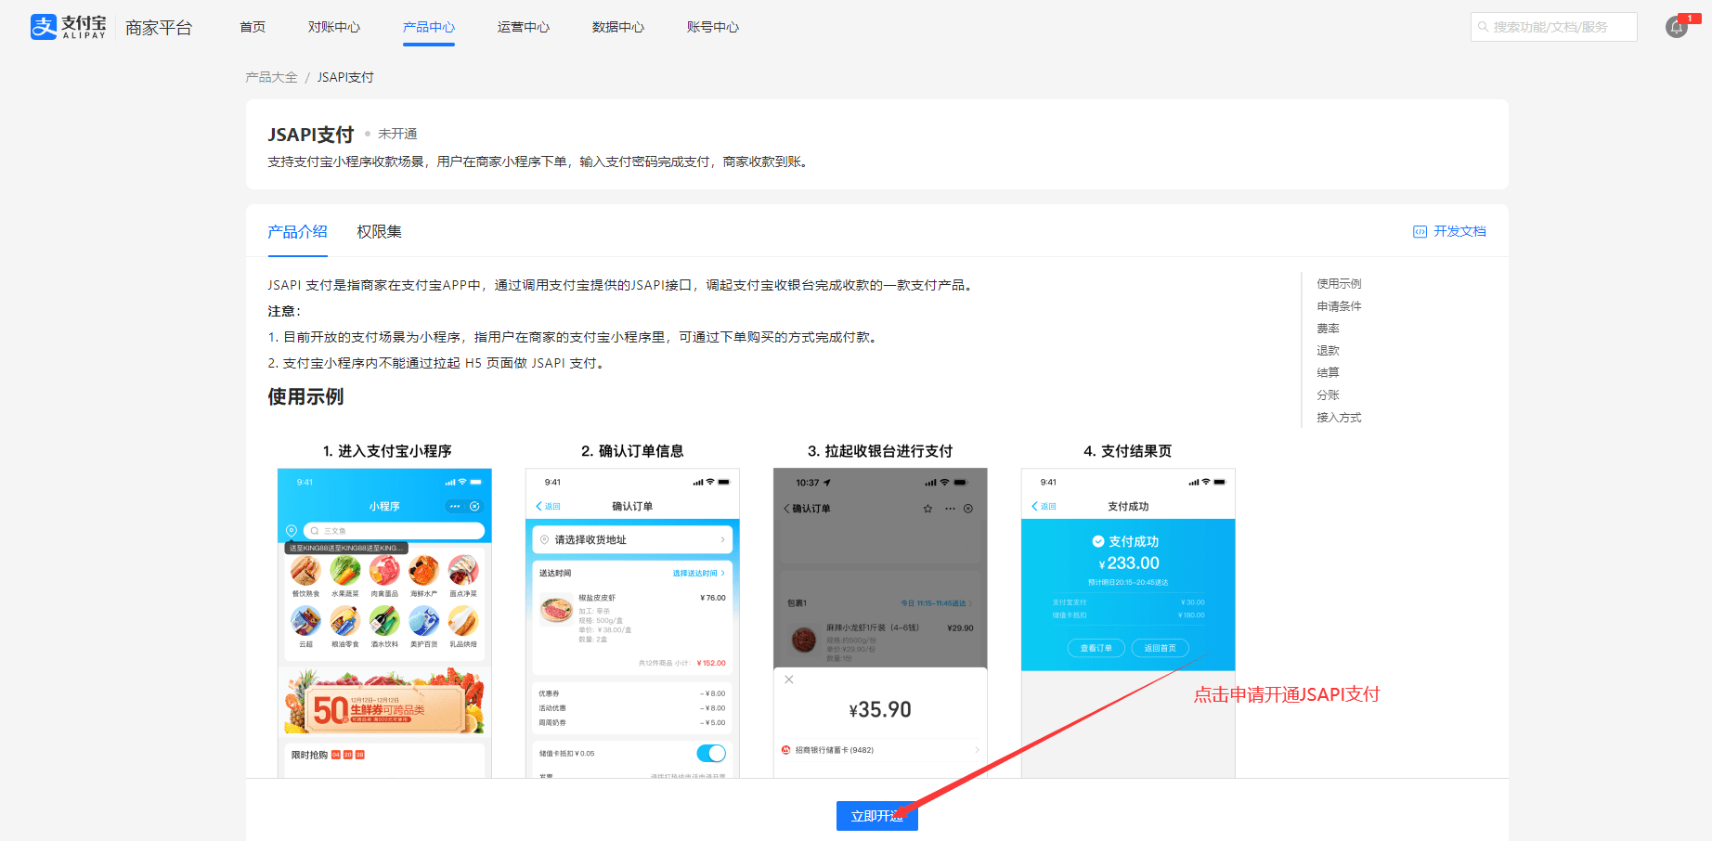Click the 开发文档 code icon

(1420, 232)
